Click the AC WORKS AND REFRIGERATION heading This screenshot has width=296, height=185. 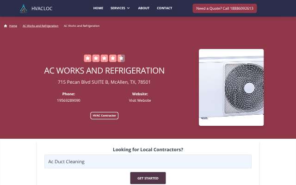tap(104, 71)
